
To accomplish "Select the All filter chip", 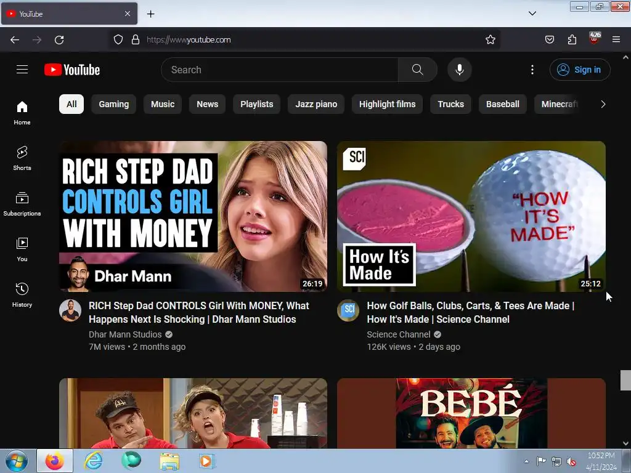I will (71, 104).
